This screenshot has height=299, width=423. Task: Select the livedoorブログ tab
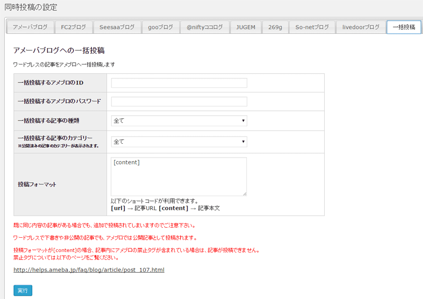tap(361, 27)
